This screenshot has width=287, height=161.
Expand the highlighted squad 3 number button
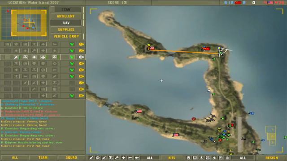(x=82, y=57)
